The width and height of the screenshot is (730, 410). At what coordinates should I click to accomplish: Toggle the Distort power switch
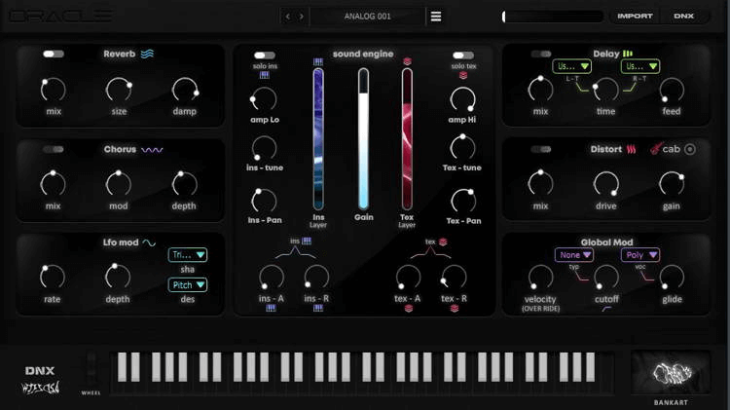541,150
